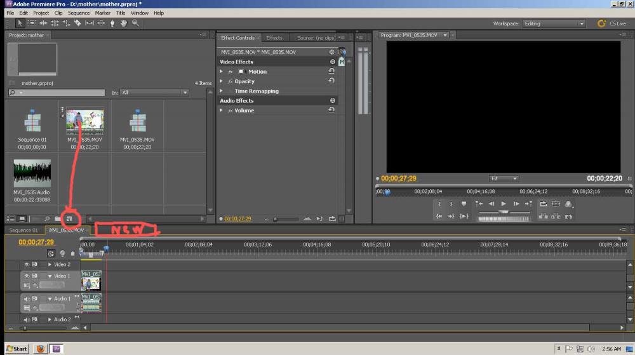Expand the Motion effect properties
The height and width of the screenshot is (355, 635).
pyautogui.click(x=221, y=71)
